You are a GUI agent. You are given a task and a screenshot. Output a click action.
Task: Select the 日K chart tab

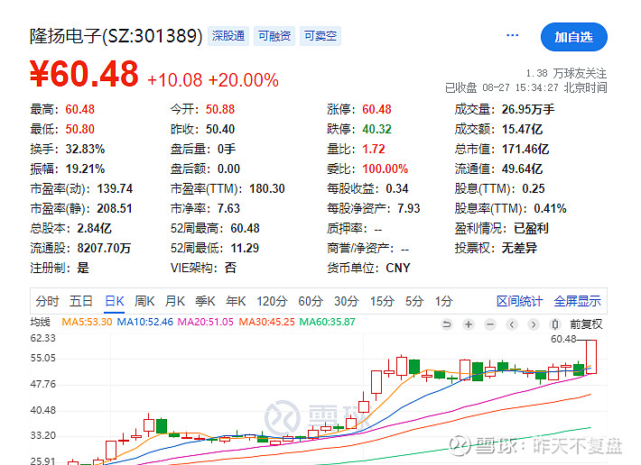(115, 301)
